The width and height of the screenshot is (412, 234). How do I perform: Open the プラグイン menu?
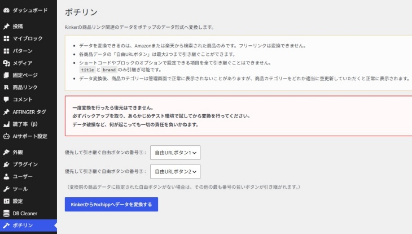point(28,164)
